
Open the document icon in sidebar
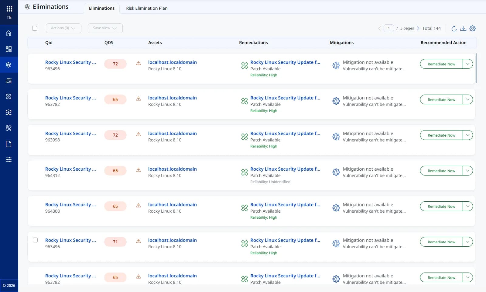pyautogui.click(x=9, y=144)
